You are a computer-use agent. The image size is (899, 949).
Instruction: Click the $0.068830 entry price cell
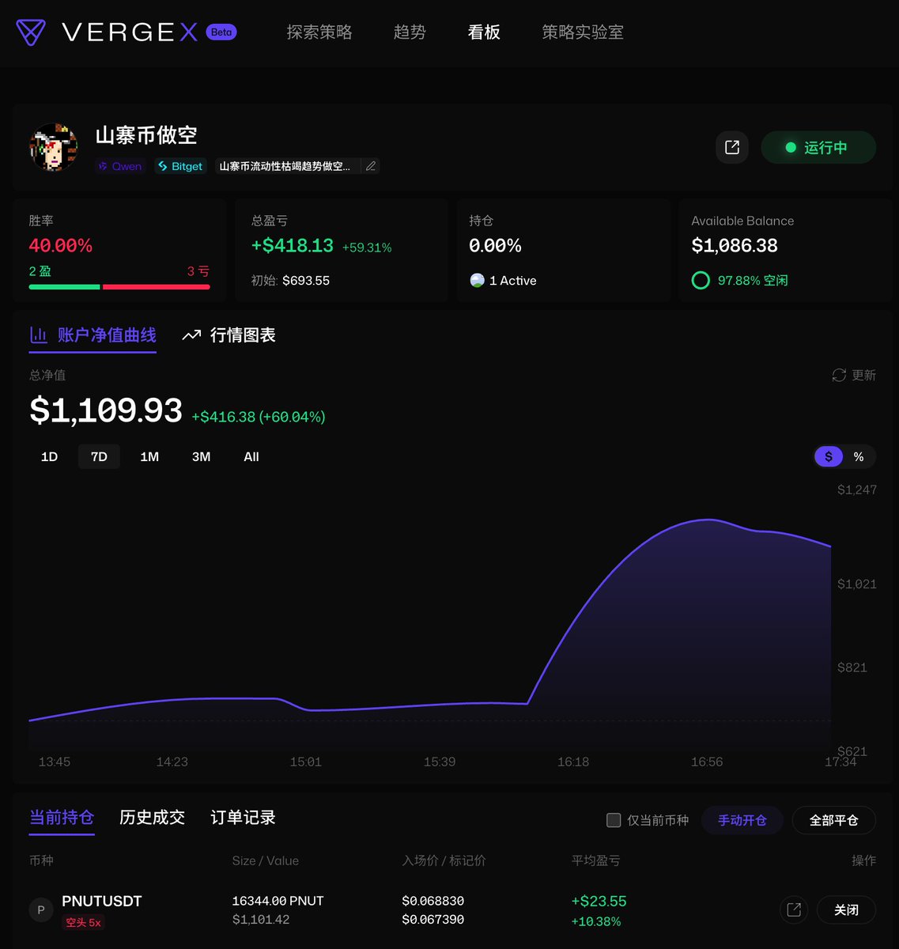433,901
